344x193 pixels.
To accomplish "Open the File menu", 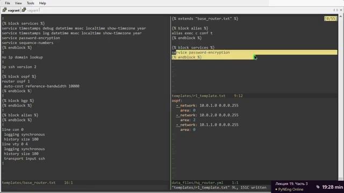I will pyautogui.click(x=8, y=3).
